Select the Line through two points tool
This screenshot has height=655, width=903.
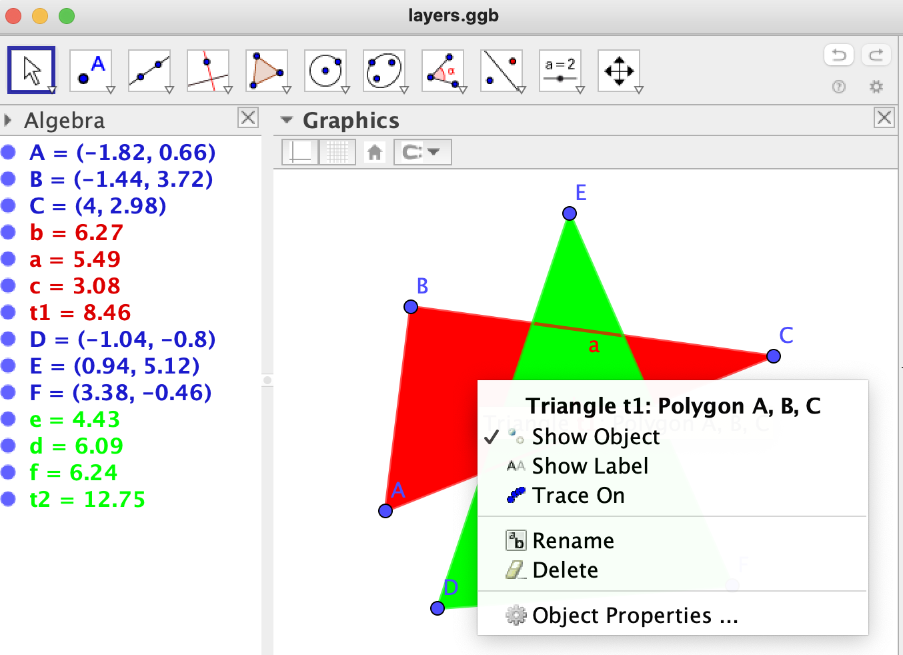pyautogui.click(x=149, y=70)
